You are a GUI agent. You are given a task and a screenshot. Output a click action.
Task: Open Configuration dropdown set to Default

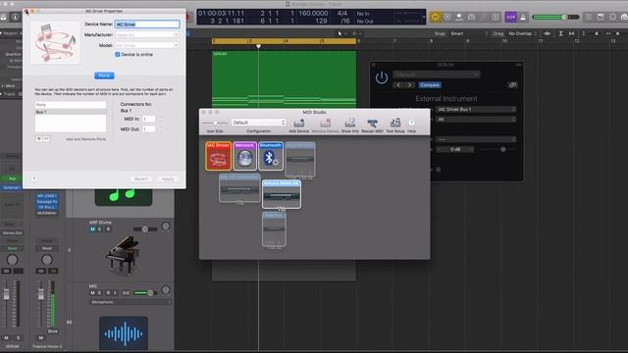[x=259, y=123]
